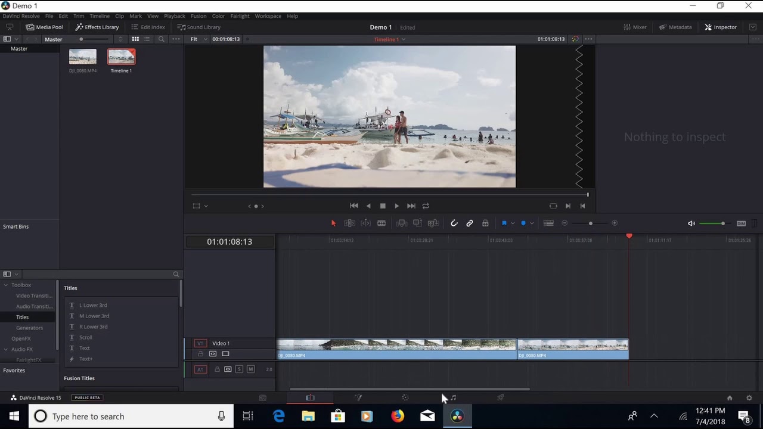Stop playback in the viewer
The width and height of the screenshot is (763, 429).
pyautogui.click(x=383, y=206)
